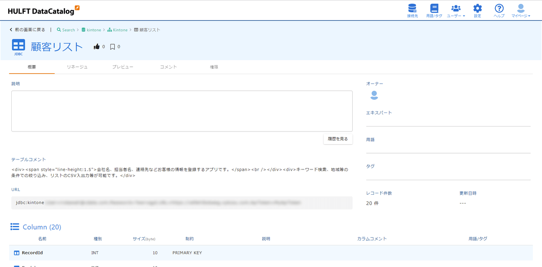Switch to the 権限 tab
Screen dimensions: 542x267
pos(214,67)
